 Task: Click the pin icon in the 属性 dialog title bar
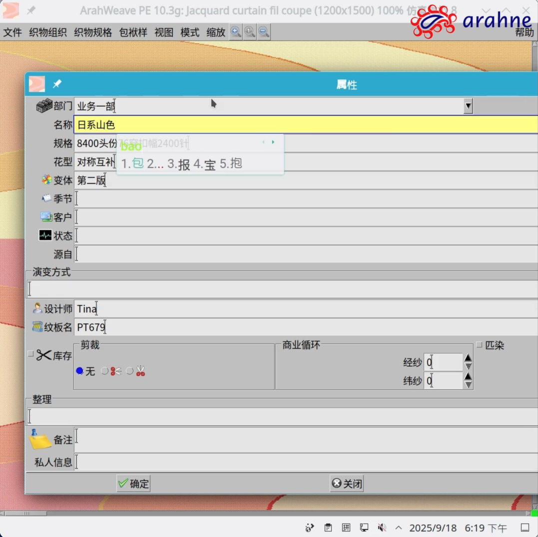pos(57,84)
